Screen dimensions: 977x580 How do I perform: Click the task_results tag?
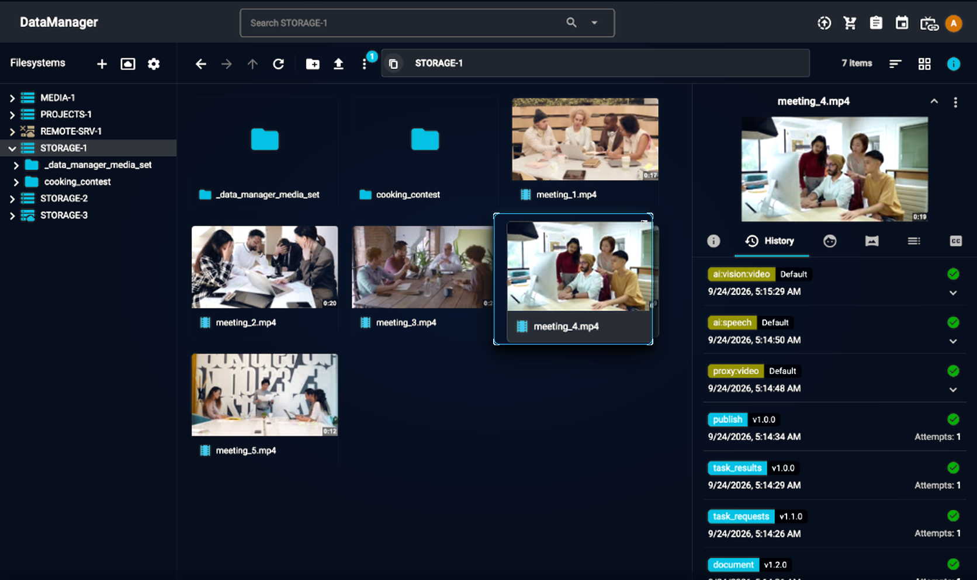point(737,468)
